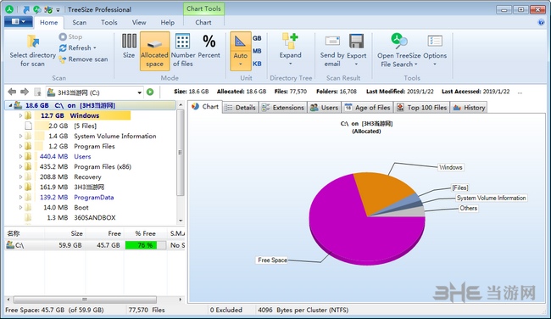Set unit to GB
Viewport: 551px width, 319px height.
(x=257, y=38)
